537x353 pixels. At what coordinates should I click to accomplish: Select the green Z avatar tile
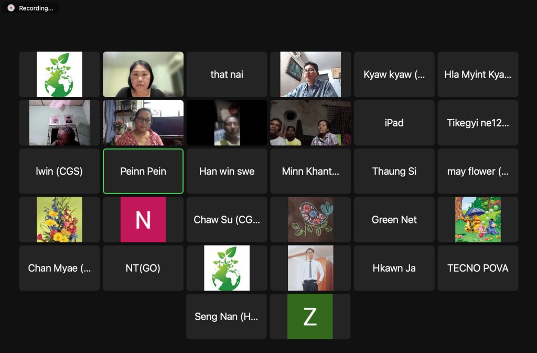pyautogui.click(x=310, y=316)
